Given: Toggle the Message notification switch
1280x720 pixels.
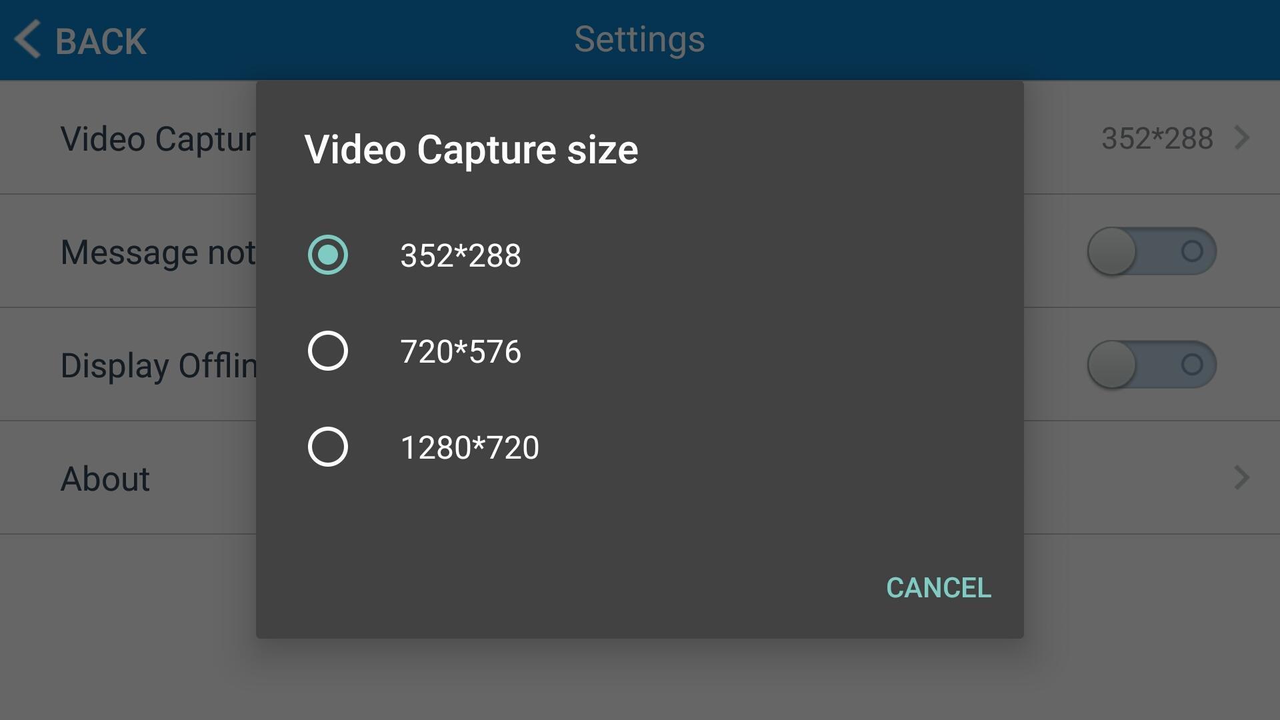Looking at the screenshot, I should 1152,251.
